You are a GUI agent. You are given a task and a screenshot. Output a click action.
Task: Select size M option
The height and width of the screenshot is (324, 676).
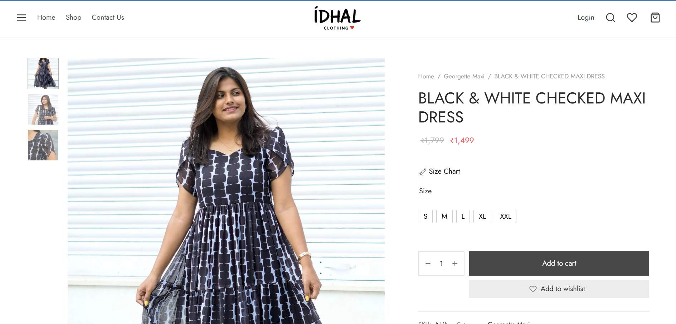tap(444, 216)
